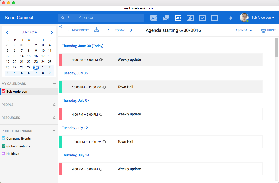Click the green Town Hall color bar

[61, 87]
